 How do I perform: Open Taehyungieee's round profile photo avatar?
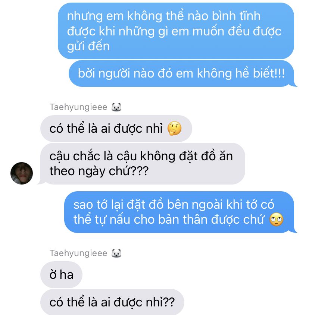(x=22, y=173)
